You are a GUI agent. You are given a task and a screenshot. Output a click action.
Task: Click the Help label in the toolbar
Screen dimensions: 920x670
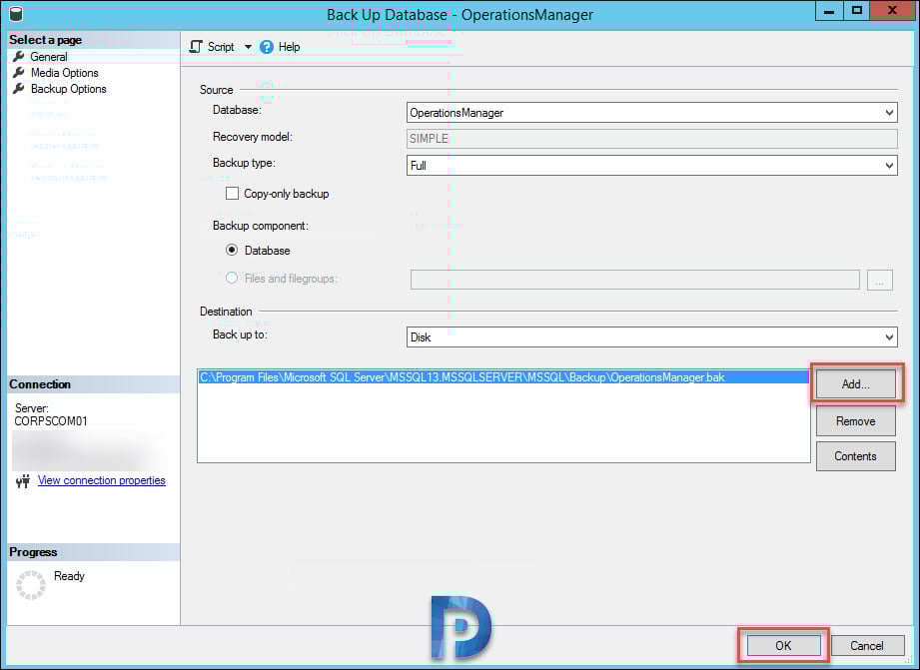coord(290,47)
